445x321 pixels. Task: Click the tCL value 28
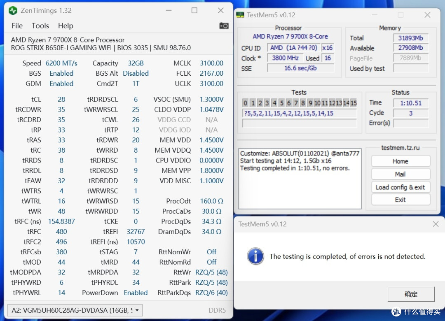[61, 100]
